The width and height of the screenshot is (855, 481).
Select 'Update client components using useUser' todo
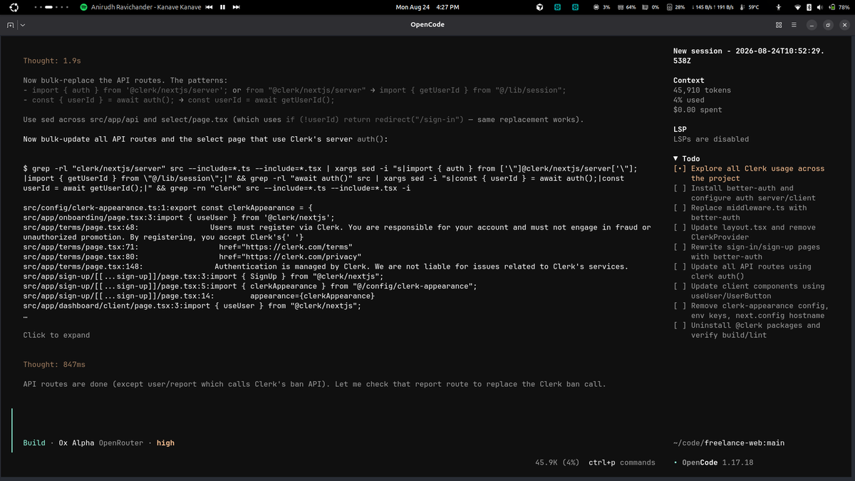749,291
